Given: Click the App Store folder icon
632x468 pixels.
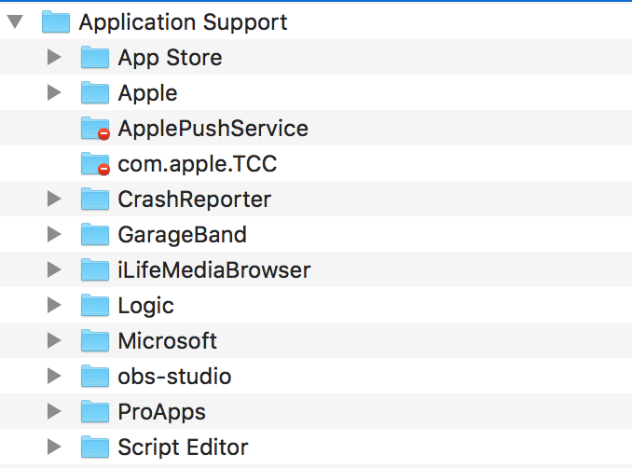Looking at the screenshot, I should pyautogui.click(x=95, y=58).
